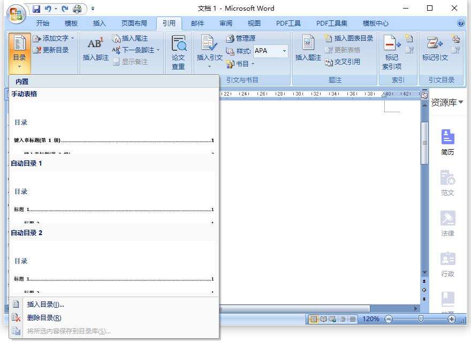Click the vertical scrollbar down arrow
Image resolution: width=471 pixels, height=342 pixels.
coord(424,273)
